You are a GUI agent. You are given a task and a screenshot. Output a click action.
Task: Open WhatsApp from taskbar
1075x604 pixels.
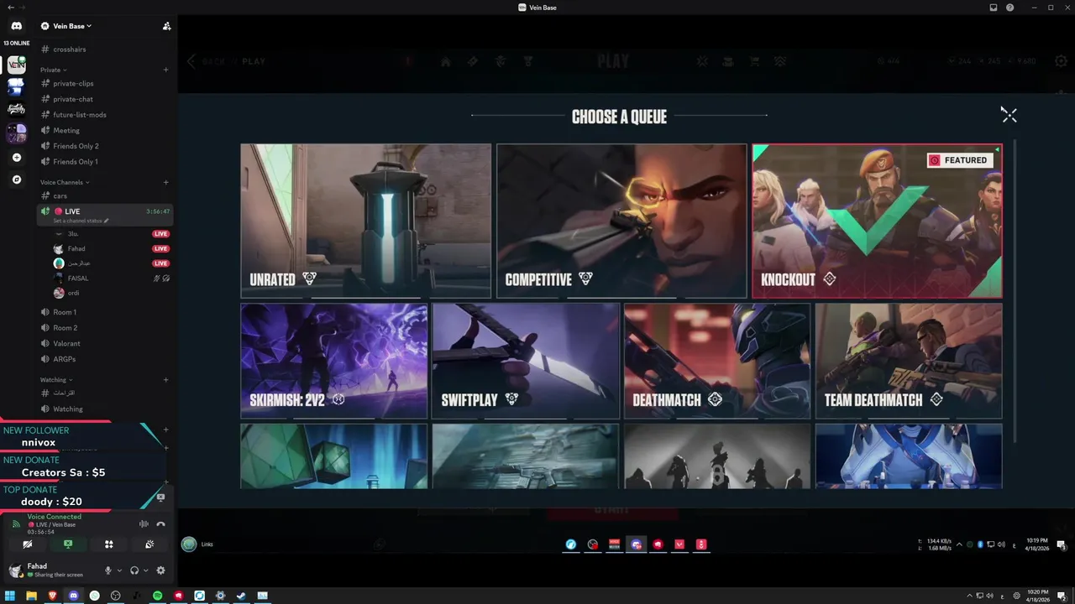pos(95,596)
